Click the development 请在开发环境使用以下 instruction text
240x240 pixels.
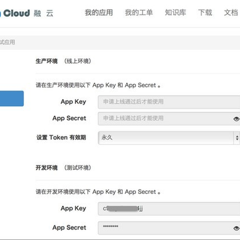pyautogui.click(x=98, y=192)
